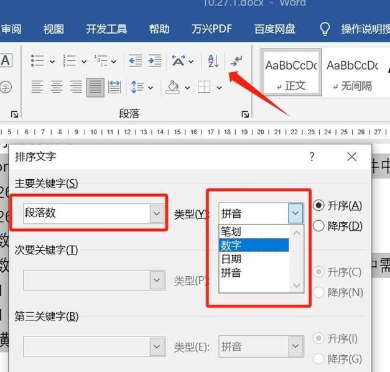The image size is (390, 372).
Task: Decrease indent using ribbon icon
Action: [x=135, y=61]
